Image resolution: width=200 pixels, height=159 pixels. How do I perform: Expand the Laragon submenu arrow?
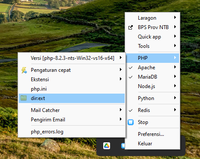pyautogui.click(x=175, y=18)
